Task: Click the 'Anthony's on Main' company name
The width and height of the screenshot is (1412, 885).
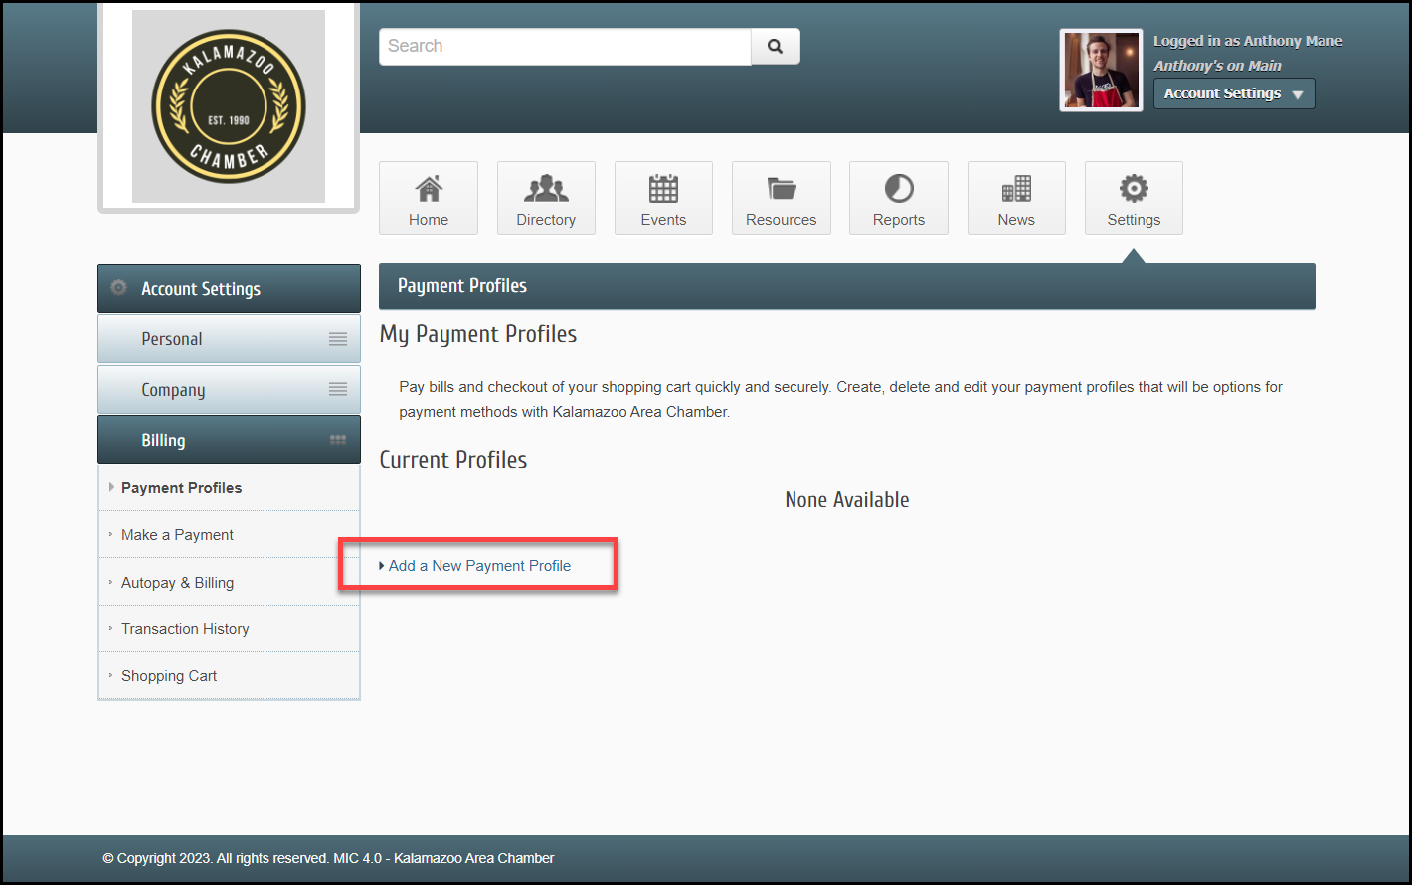Action: click(x=1217, y=66)
